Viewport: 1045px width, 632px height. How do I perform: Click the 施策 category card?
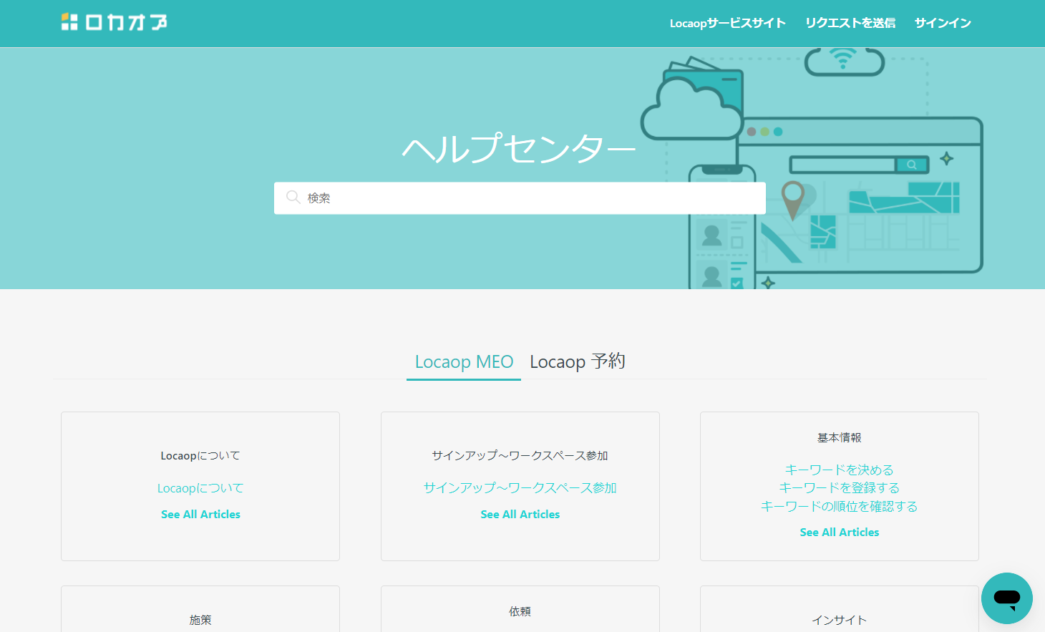200,620
